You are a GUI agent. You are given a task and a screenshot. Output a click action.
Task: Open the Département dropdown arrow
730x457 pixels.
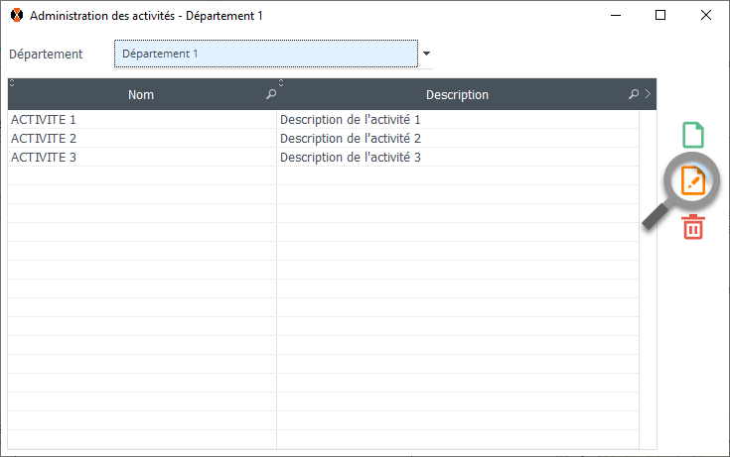[x=426, y=54]
